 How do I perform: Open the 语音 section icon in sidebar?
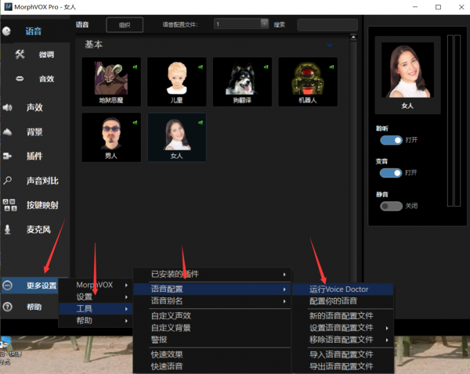[6, 31]
